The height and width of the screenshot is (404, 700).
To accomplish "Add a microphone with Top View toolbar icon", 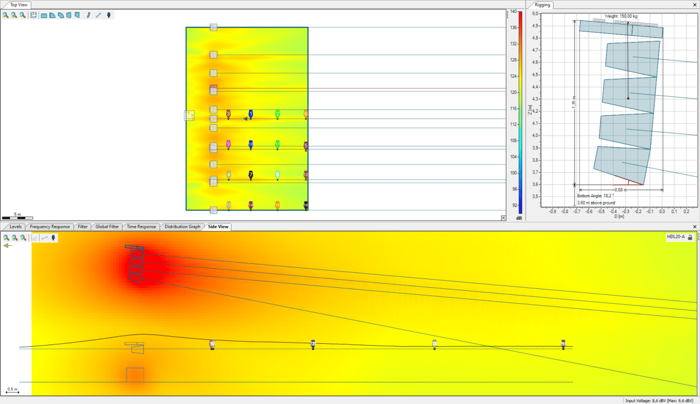I will (x=108, y=15).
